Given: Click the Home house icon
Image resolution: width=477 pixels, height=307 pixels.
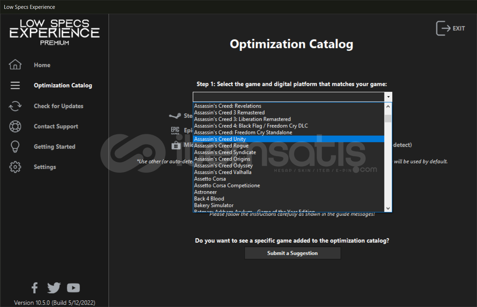Looking at the screenshot, I should (15, 65).
